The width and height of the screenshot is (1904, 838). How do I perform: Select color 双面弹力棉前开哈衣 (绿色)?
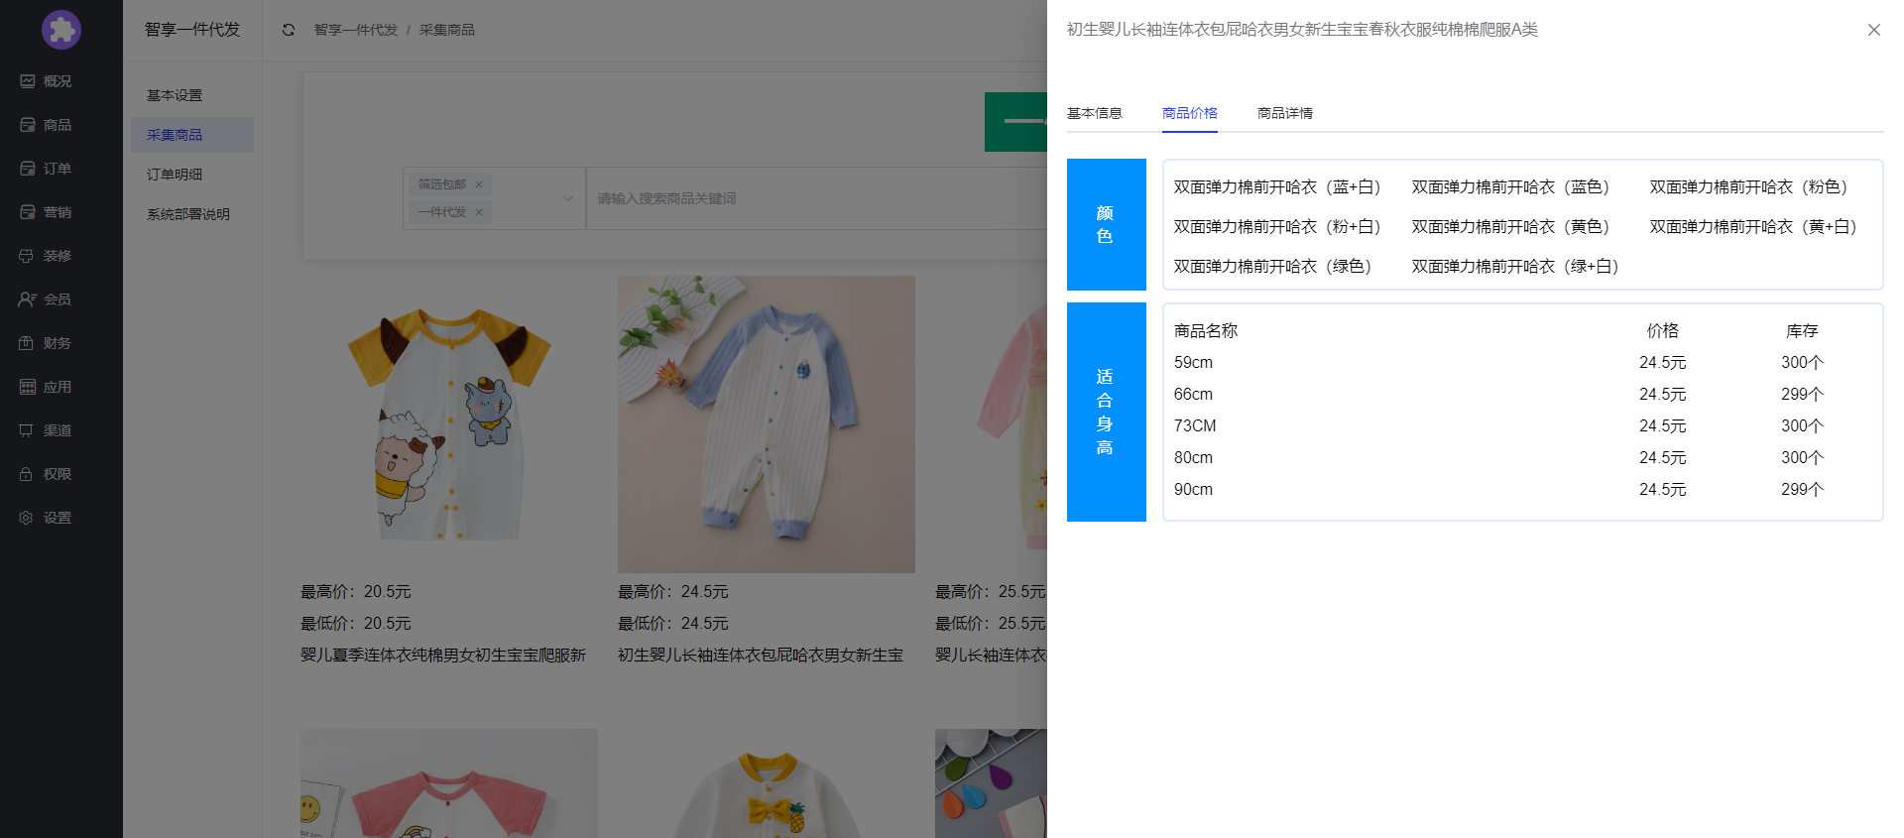click(1272, 267)
